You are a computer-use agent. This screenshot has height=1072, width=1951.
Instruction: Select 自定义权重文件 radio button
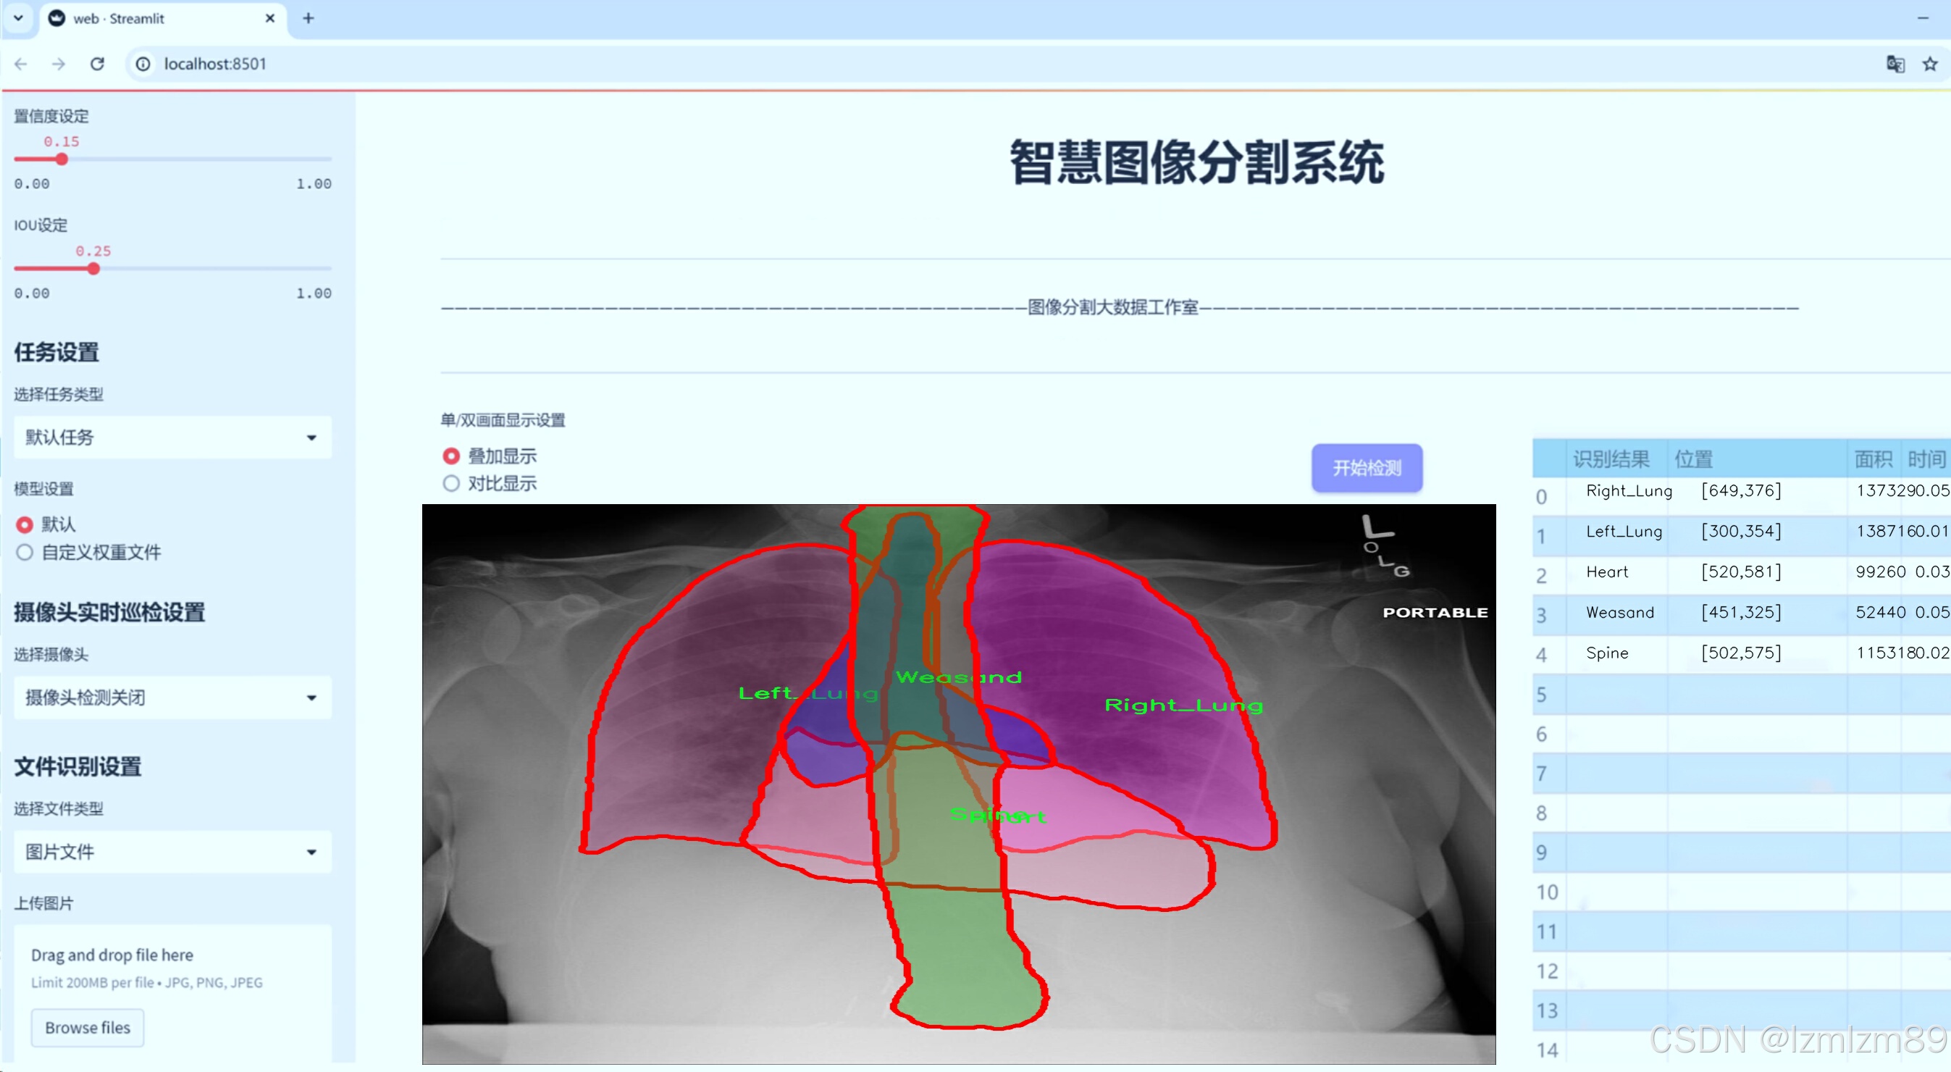tap(24, 552)
